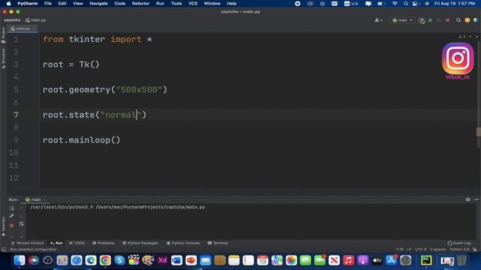The height and width of the screenshot is (270, 481).
Task: Click the 4 spaces indent setting
Action: 438,250
